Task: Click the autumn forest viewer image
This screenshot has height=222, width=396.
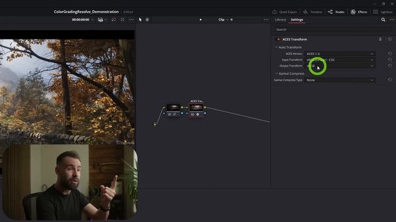Action: tap(67, 92)
